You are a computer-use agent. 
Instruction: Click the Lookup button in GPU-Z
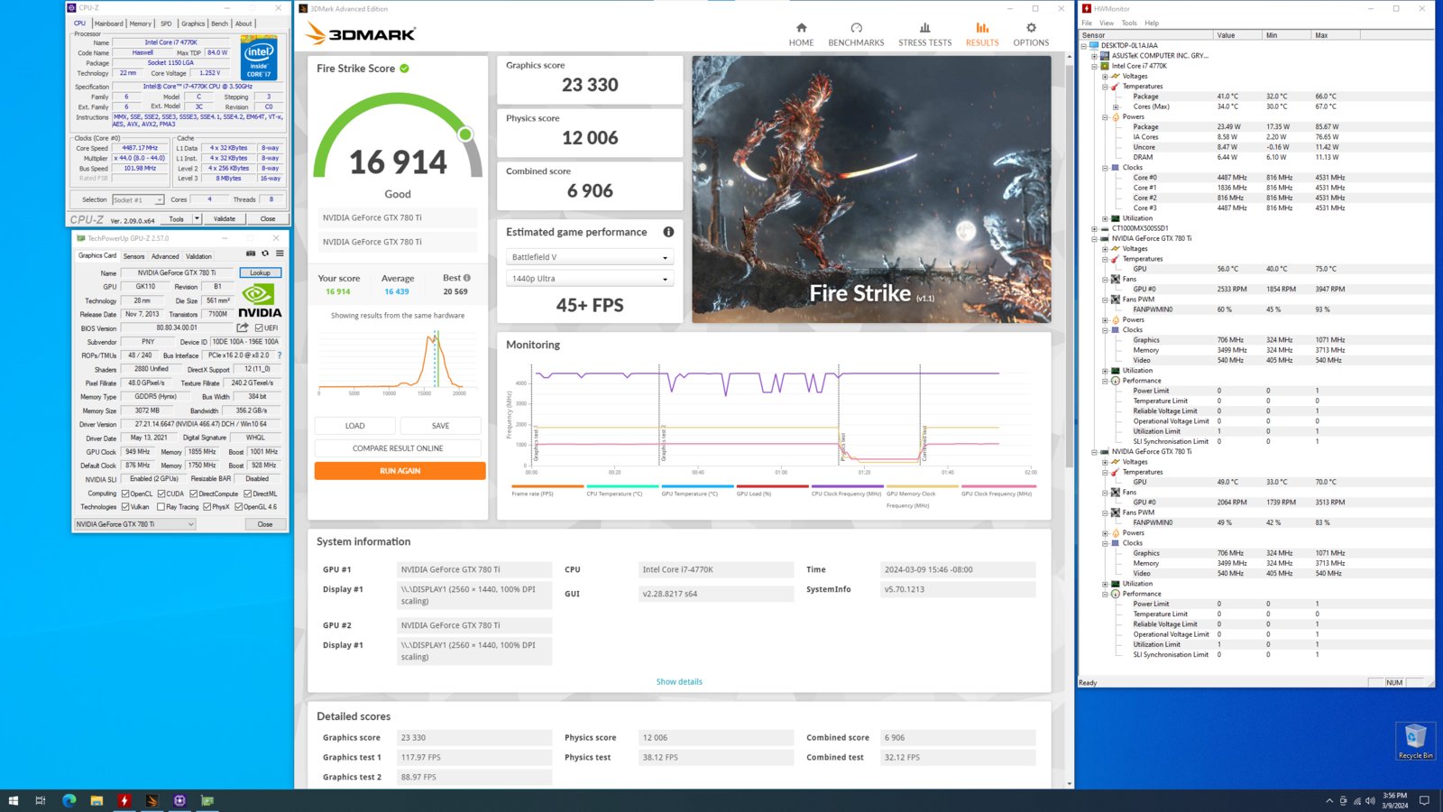(260, 272)
